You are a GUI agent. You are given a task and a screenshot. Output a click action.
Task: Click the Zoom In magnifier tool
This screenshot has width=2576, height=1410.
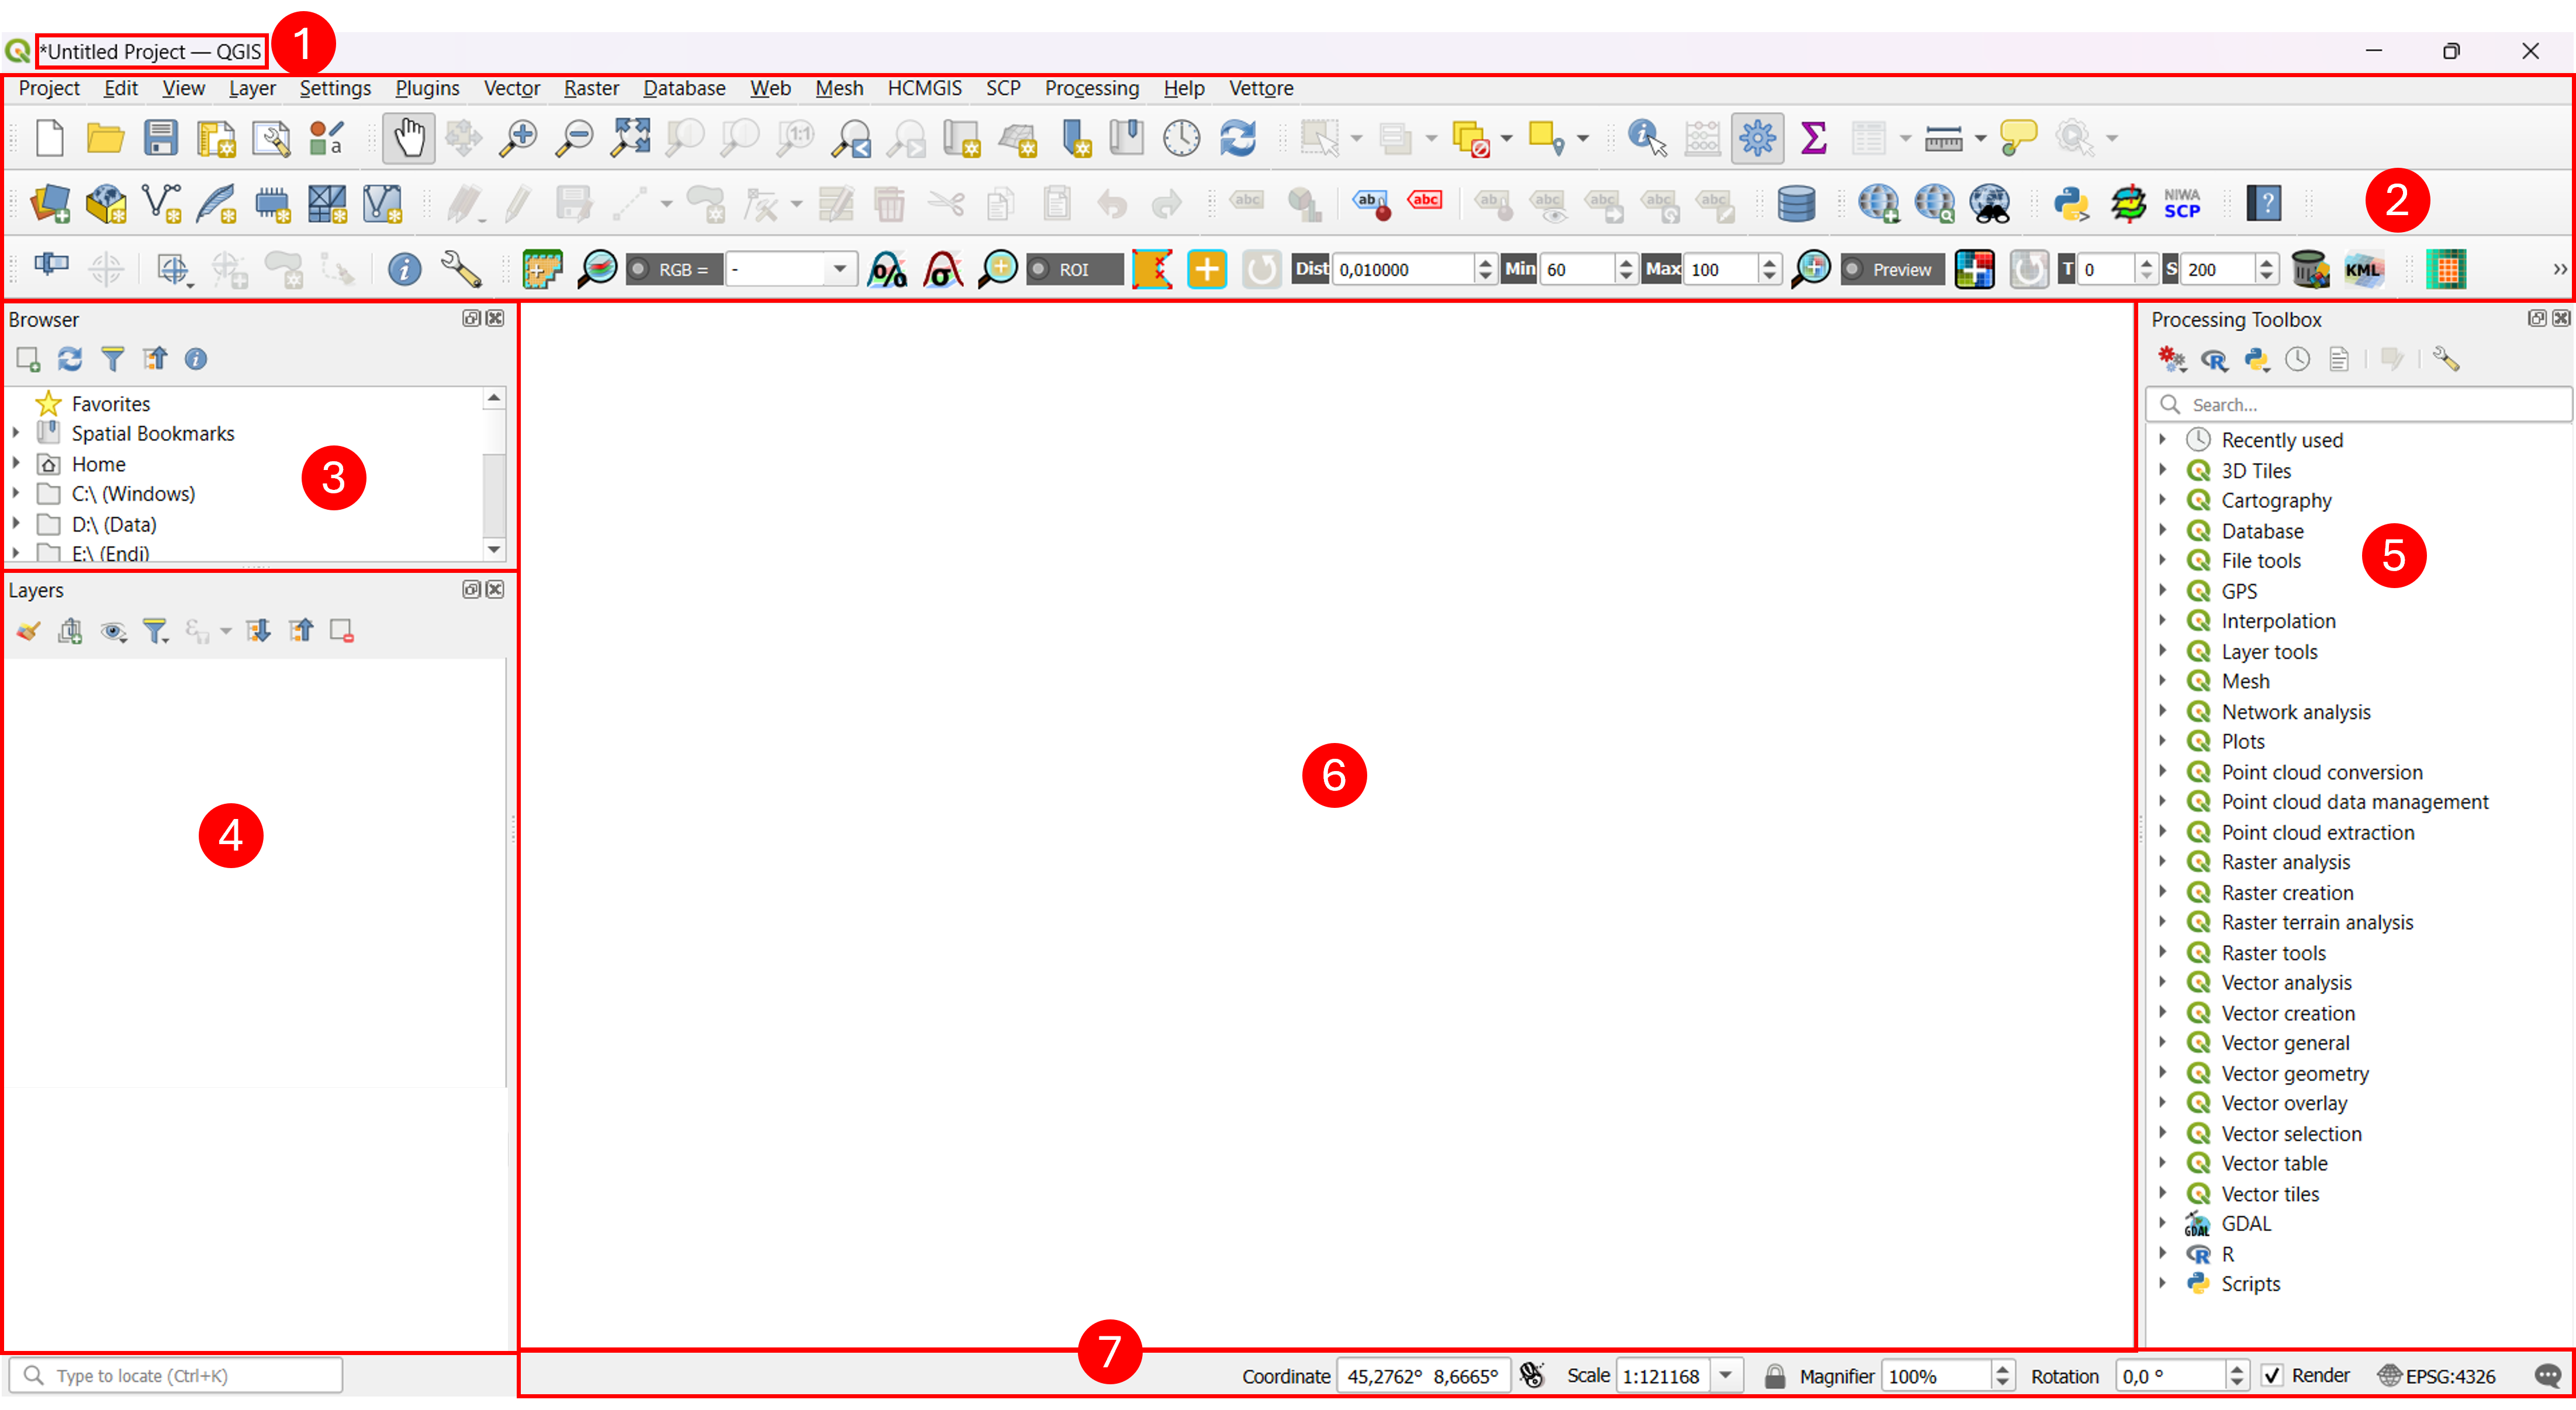518,138
